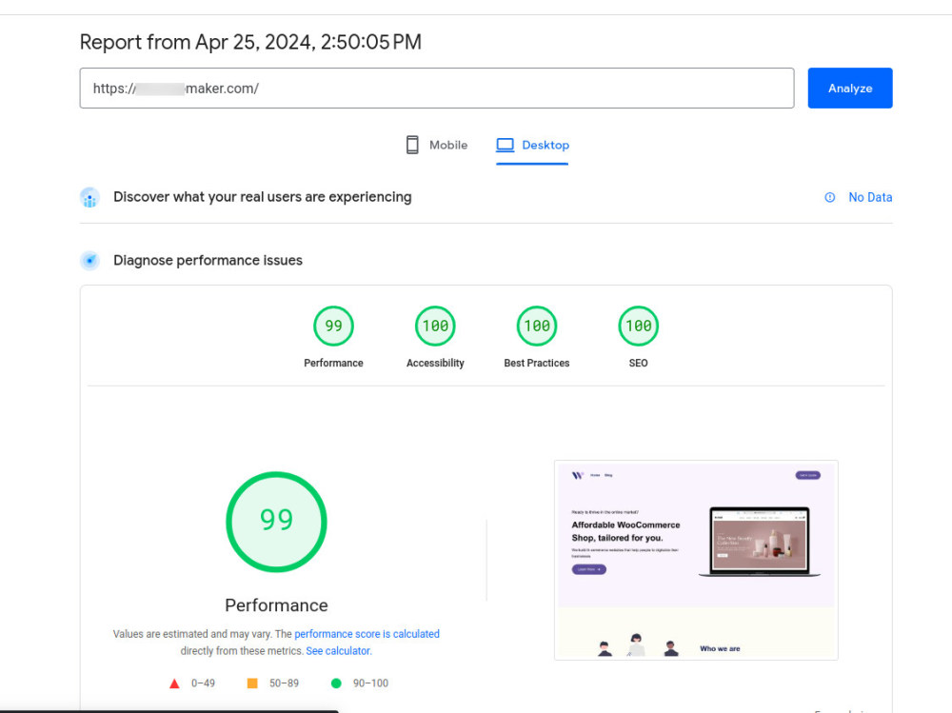Click the real users experience icon
This screenshot has height=713, width=952.
[89, 197]
